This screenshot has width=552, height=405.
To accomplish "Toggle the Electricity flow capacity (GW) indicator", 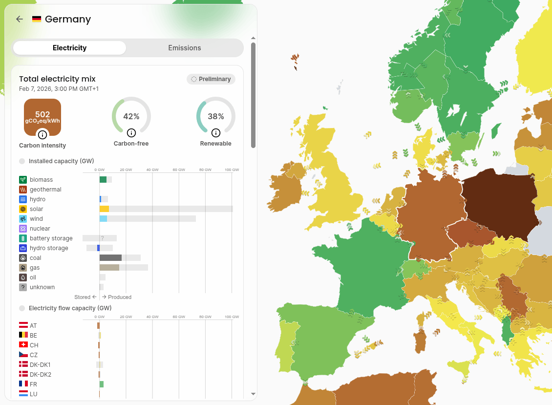I will tap(22, 308).
